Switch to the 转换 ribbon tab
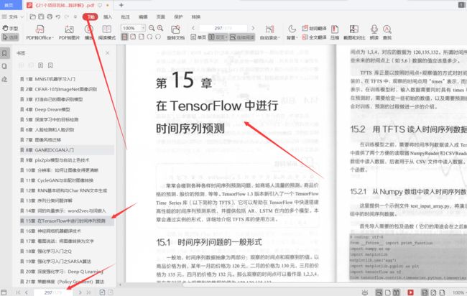The width and height of the screenshot is (467, 296). click(196, 17)
